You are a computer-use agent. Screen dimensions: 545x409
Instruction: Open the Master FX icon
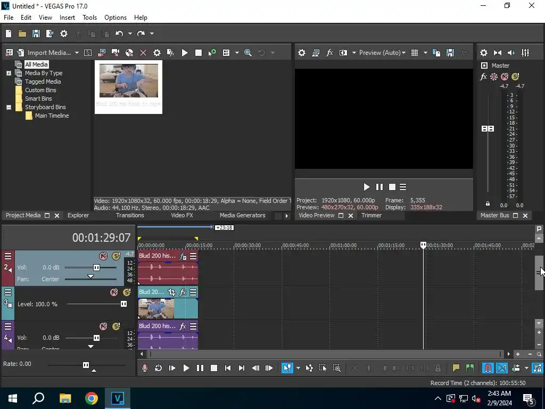pos(483,77)
